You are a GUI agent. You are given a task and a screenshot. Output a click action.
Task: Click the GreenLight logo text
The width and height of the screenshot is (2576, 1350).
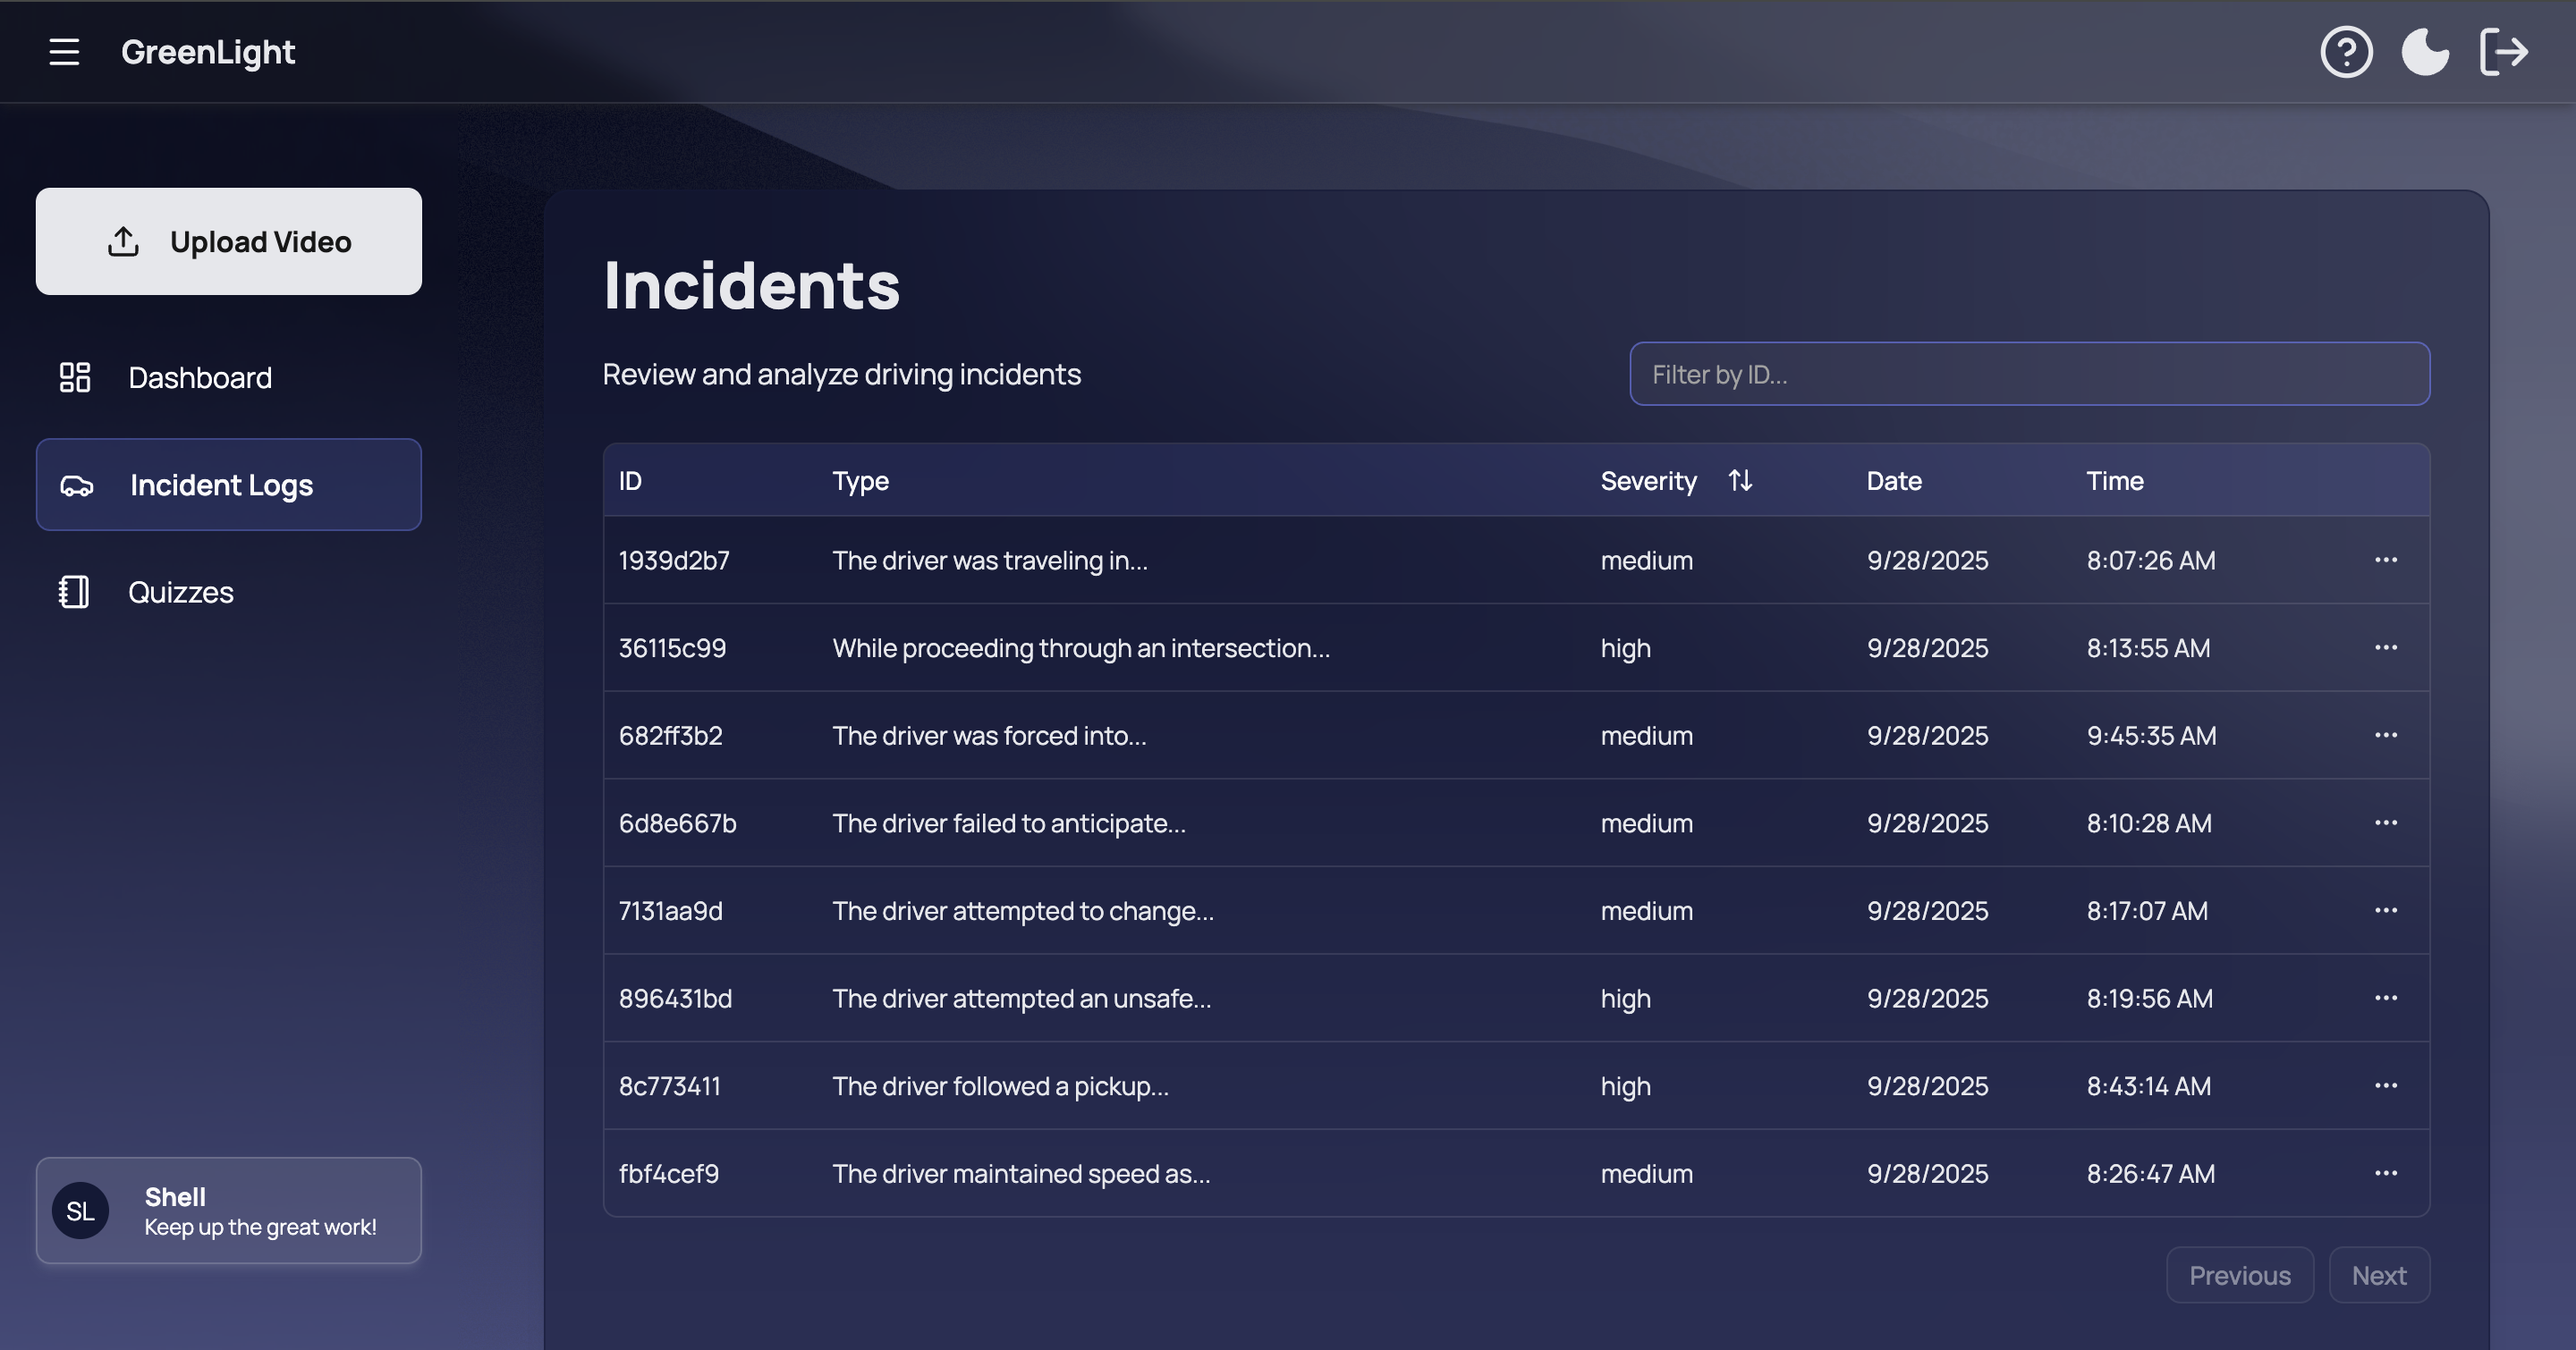tap(208, 52)
